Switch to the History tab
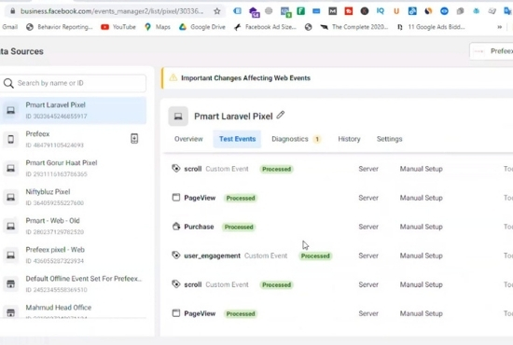This screenshot has width=513, height=345. coord(349,139)
